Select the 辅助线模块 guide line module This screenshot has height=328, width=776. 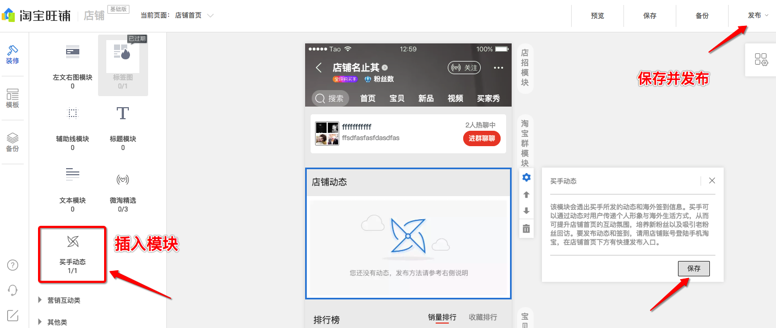[x=73, y=114]
